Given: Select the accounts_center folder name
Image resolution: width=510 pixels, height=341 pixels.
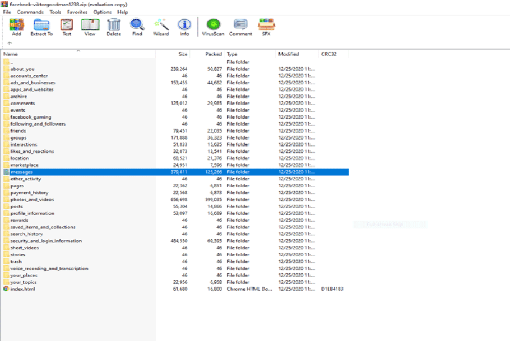Looking at the screenshot, I should point(29,76).
